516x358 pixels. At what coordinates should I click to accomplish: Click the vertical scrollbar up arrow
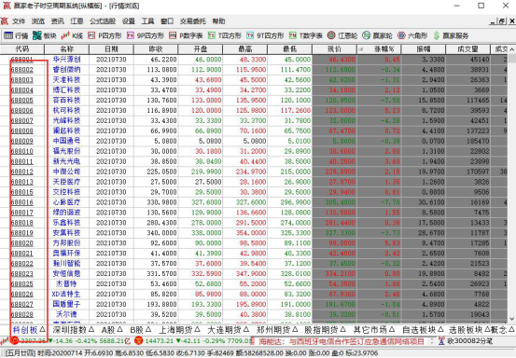511,49
